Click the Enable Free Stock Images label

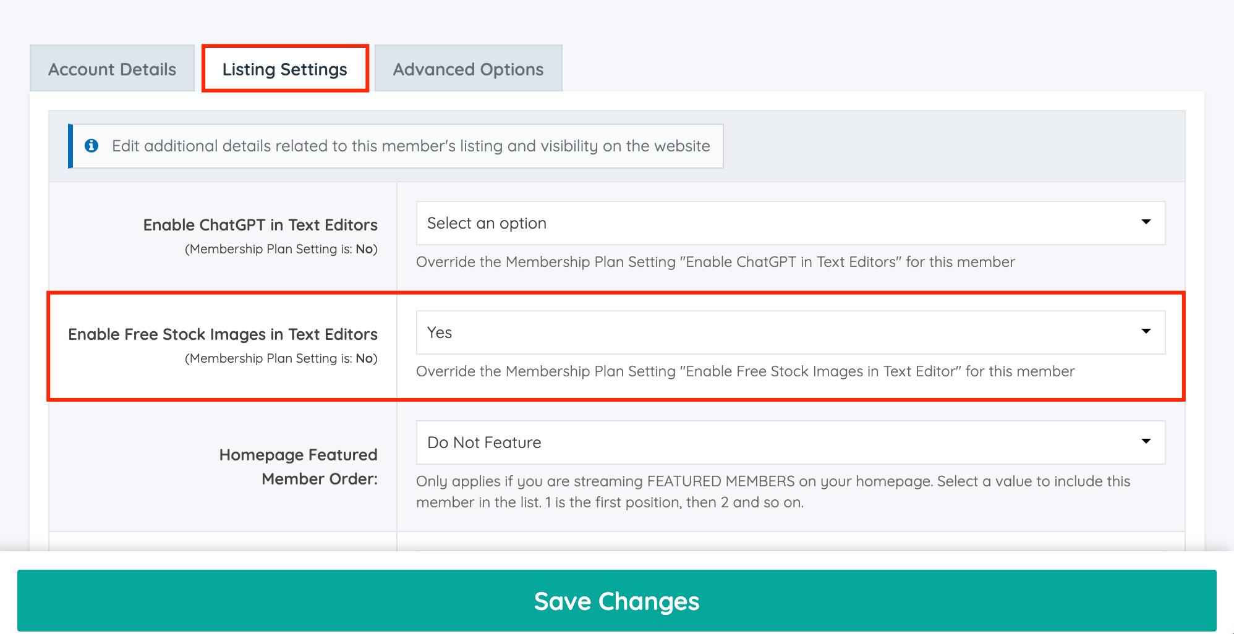tap(223, 334)
